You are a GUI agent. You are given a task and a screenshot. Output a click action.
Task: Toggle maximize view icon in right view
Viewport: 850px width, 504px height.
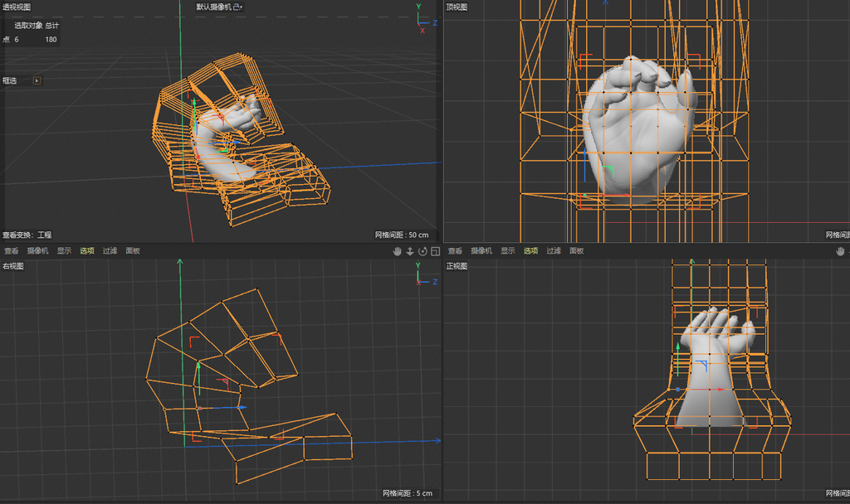(x=435, y=251)
